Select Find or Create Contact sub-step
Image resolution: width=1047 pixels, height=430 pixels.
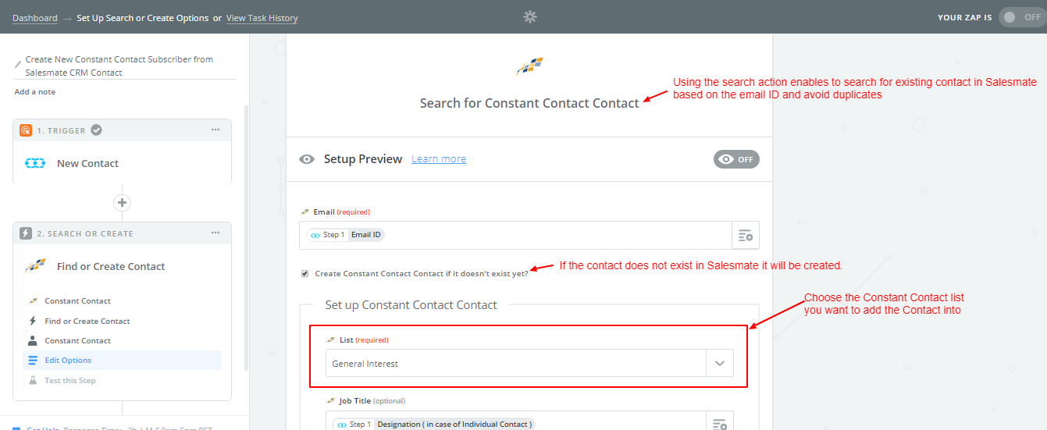click(x=123, y=321)
